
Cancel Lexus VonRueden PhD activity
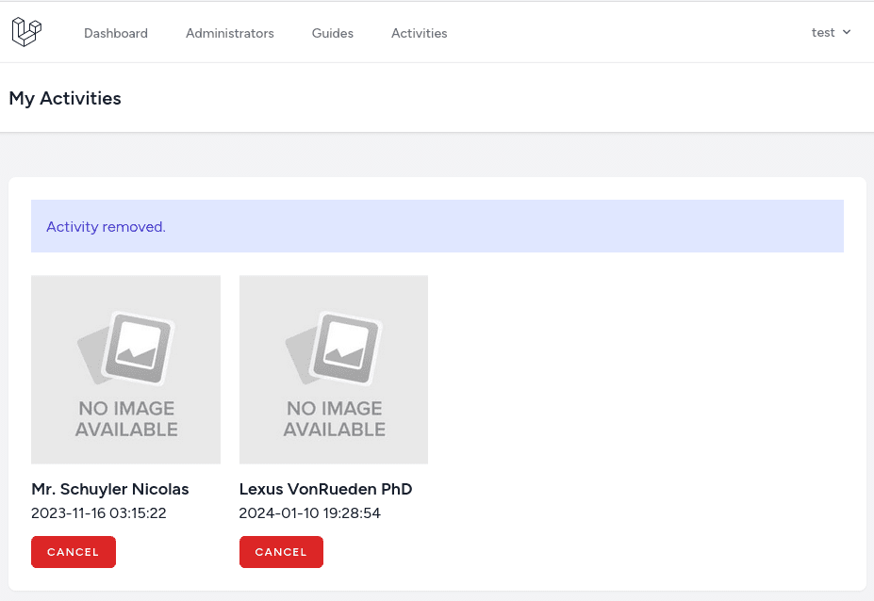pos(281,552)
